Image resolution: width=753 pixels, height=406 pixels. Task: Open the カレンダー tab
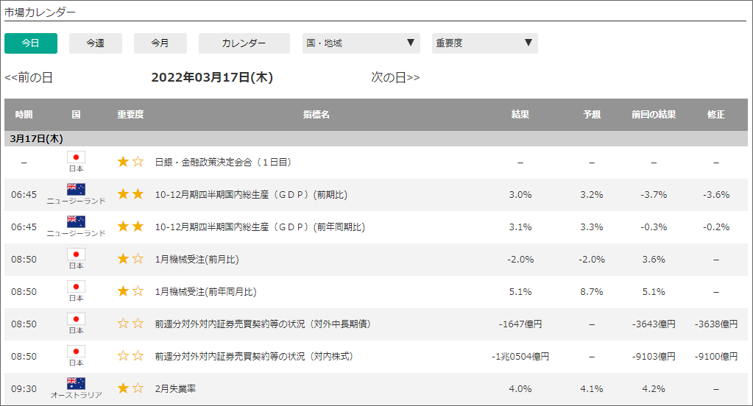[x=244, y=43]
